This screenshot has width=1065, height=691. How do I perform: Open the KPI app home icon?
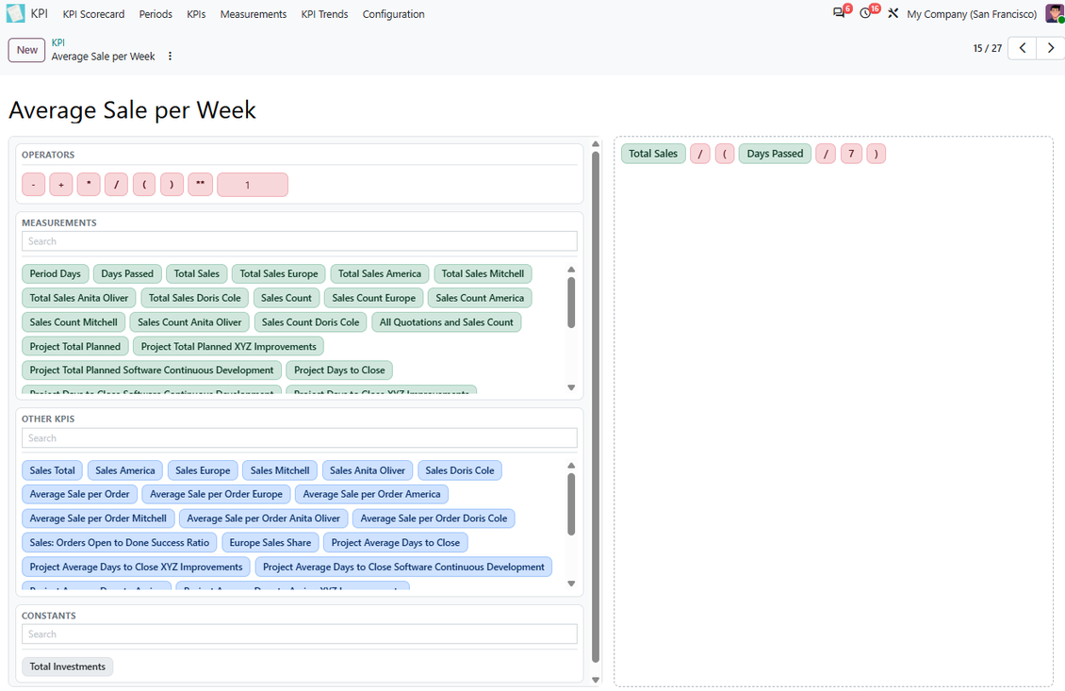[15, 13]
